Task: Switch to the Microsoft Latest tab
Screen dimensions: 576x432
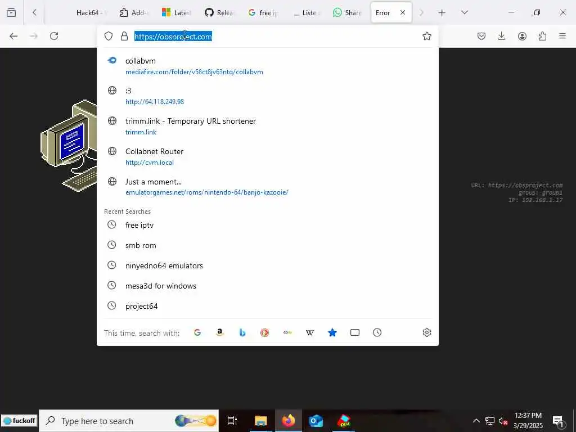Action: pyautogui.click(x=176, y=12)
